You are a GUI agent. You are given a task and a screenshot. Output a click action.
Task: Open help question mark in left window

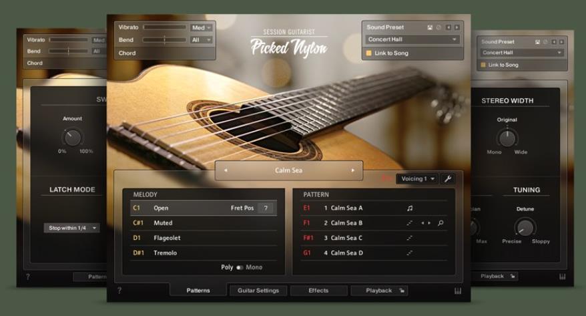[x=27, y=277]
